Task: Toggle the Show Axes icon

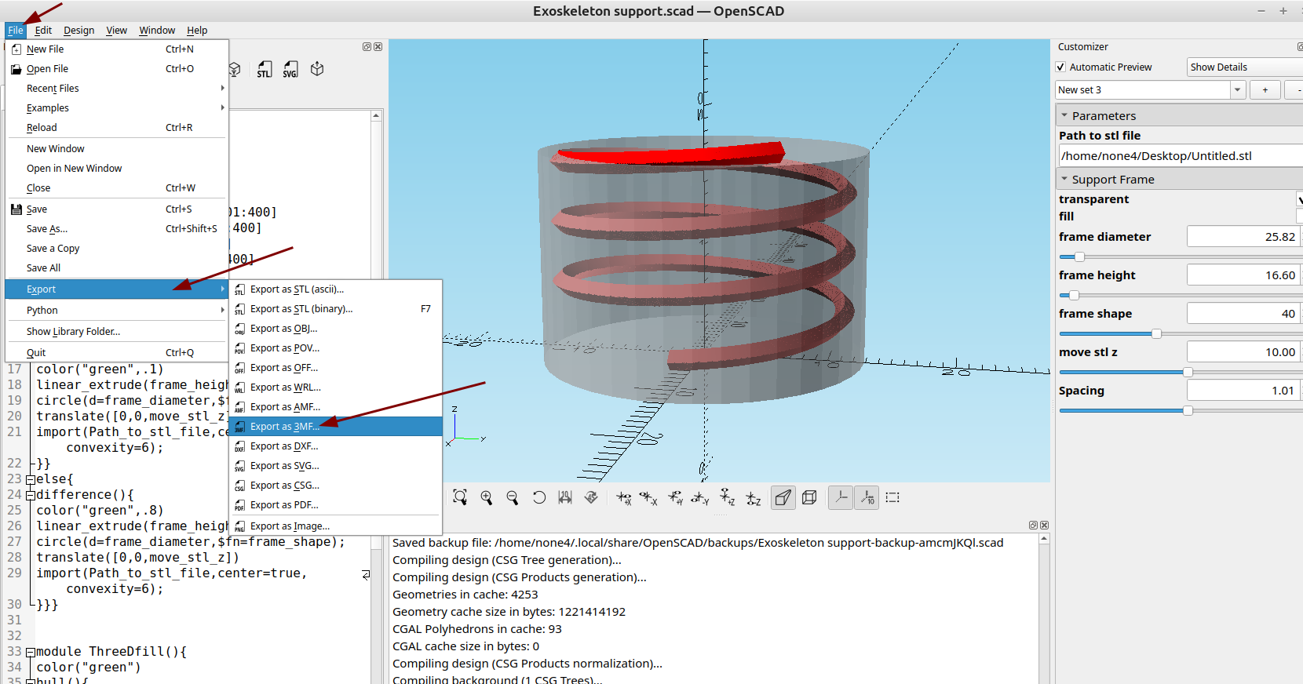Action: (x=841, y=497)
